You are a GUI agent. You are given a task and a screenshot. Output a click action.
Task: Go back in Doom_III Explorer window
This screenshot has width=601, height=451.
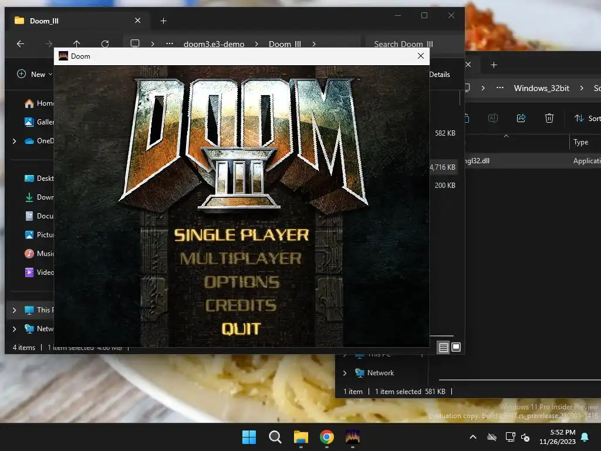[21, 43]
